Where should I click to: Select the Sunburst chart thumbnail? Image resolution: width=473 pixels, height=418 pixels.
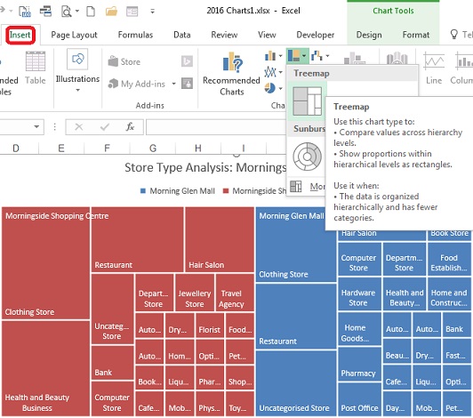(x=307, y=157)
